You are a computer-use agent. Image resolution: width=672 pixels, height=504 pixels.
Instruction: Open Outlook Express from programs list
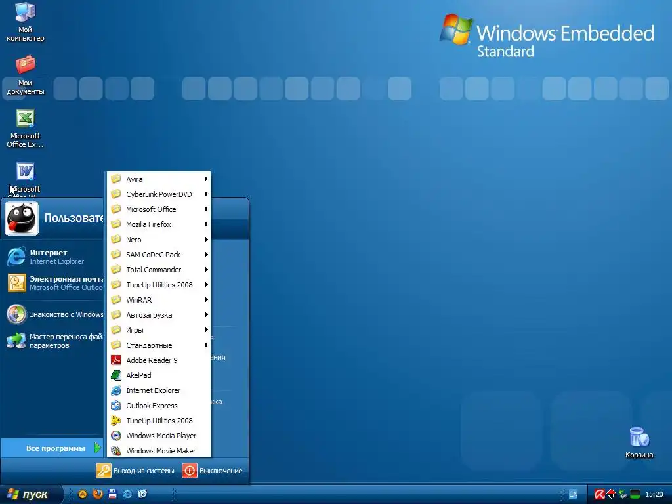[x=159, y=406]
